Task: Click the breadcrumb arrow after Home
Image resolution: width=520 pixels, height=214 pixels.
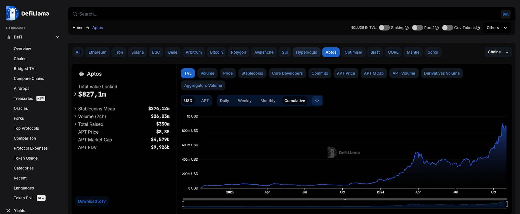Action: pos(88,28)
